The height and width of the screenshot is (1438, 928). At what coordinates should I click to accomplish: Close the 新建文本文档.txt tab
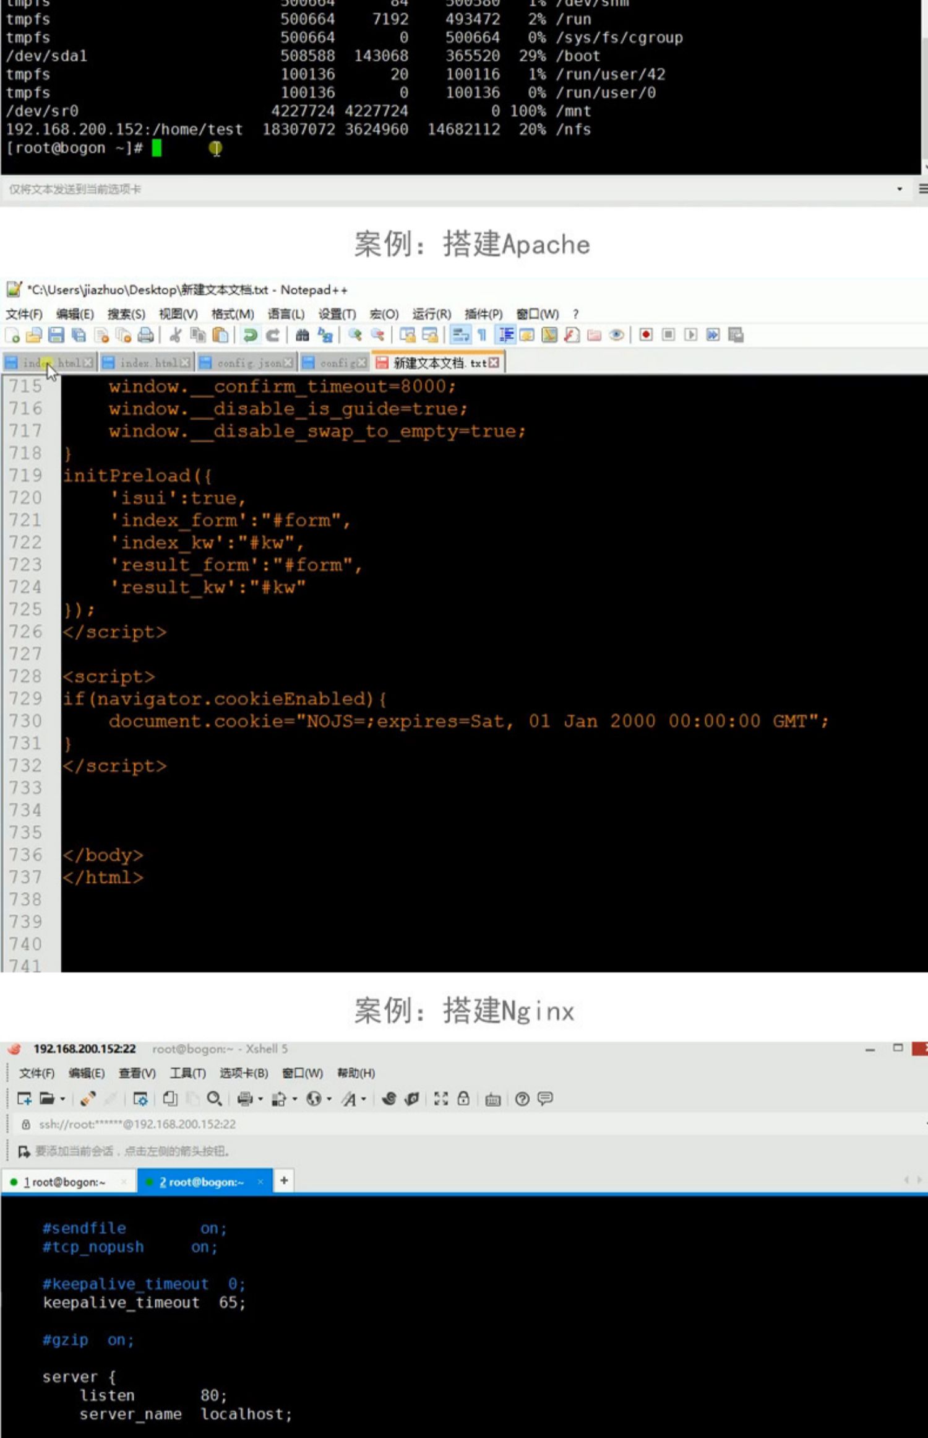[494, 363]
